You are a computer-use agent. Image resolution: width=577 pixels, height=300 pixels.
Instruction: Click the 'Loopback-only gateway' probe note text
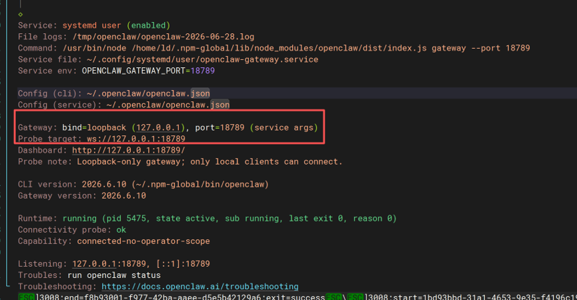[129, 161]
